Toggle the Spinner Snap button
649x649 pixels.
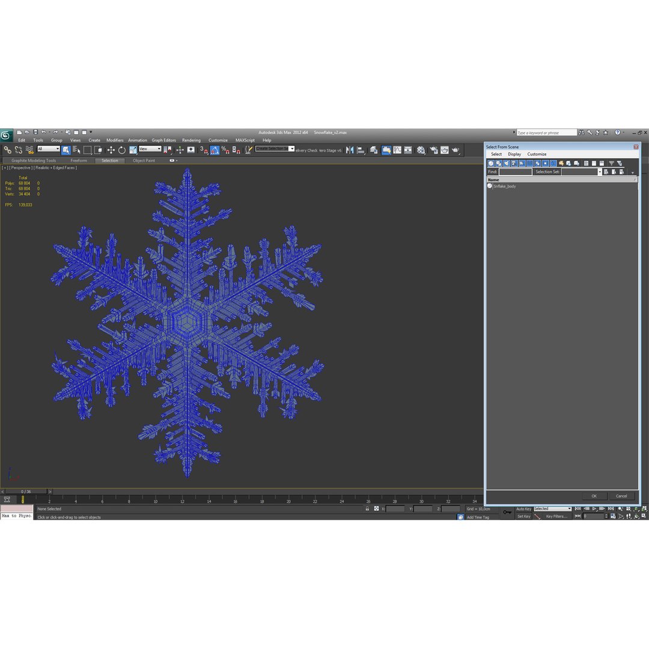[x=236, y=150]
